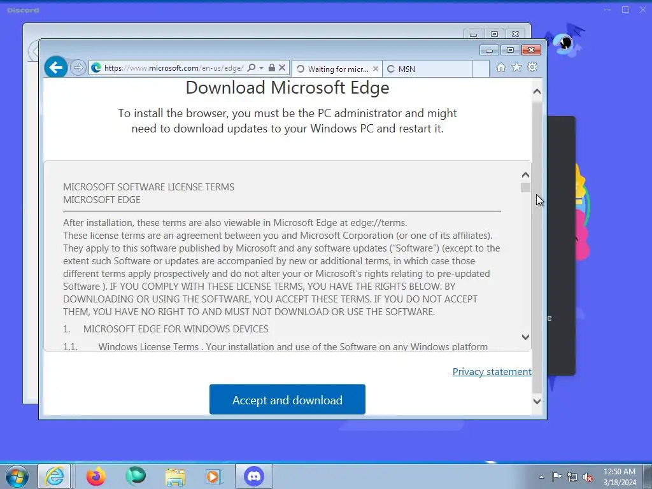The width and height of the screenshot is (652, 489).
Task: Open Favorites star icon
Action: click(516, 67)
